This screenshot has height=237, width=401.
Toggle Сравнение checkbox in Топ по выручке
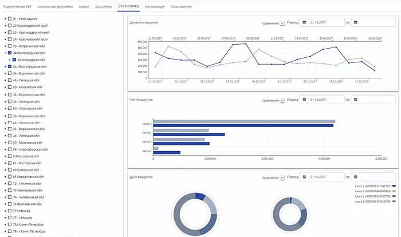coord(282,100)
